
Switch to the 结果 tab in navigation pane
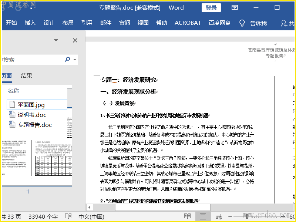tap(26, 75)
